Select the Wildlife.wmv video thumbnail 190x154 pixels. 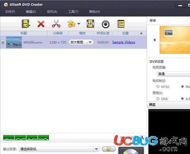(14, 42)
